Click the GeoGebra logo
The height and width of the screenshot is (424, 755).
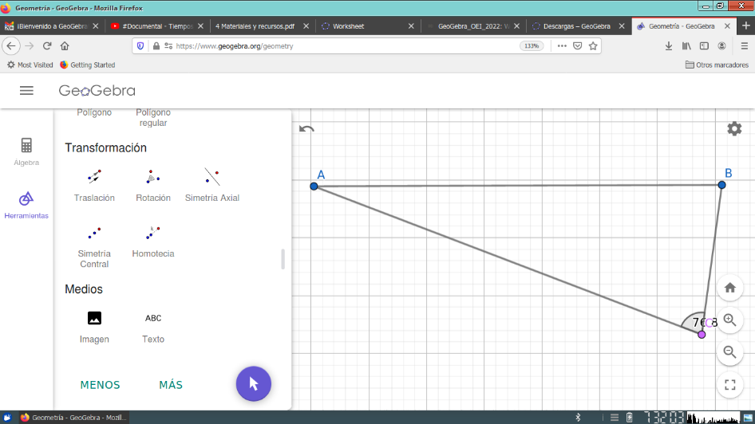(97, 90)
